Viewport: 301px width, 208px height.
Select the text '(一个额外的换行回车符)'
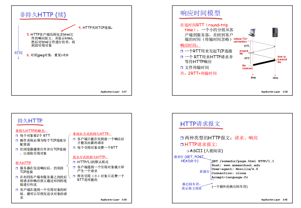tap(230, 186)
